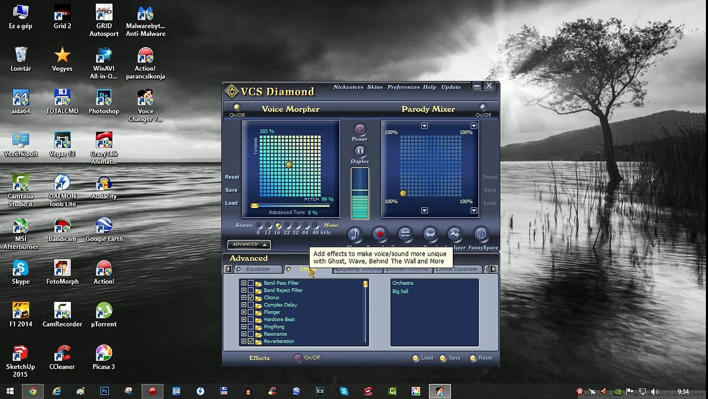
Task: Open CCleaner desktop icon
Action: [62, 357]
